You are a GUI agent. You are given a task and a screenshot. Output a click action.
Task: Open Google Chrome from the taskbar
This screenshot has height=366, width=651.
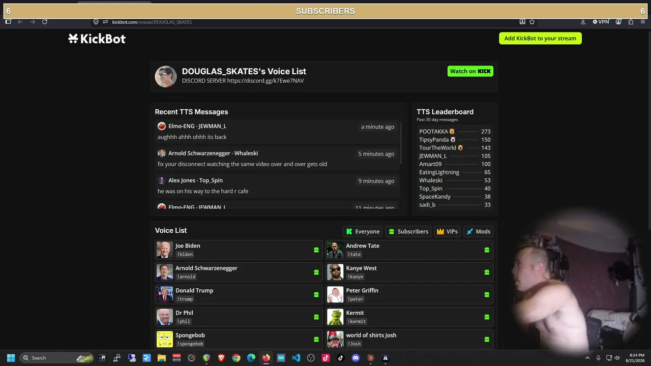click(236, 358)
